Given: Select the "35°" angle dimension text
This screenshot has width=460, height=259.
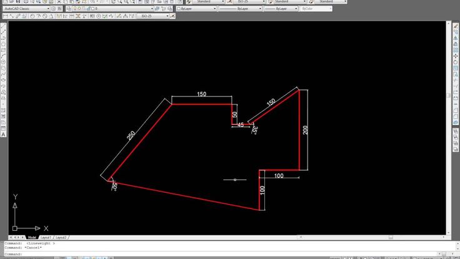Looking at the screenshot, I should pyautogui.click(x=255, y=130).
